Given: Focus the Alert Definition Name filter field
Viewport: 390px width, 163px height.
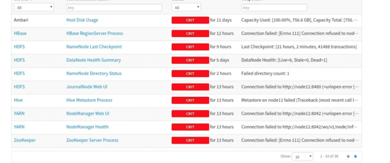Looking at the screenshot, I should coord(114,8).
